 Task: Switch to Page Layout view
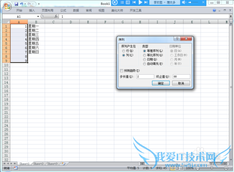point(177,168)
